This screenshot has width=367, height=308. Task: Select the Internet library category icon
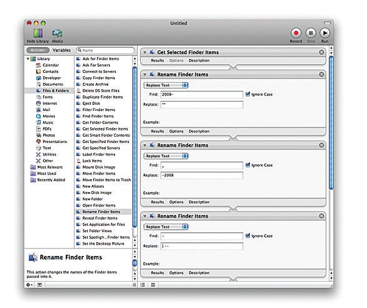[38, 104]
